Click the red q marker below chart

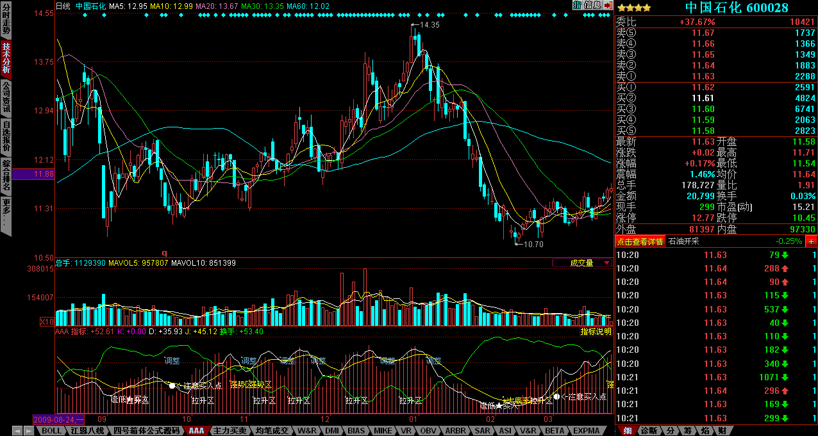pyautogui.click(x=164, y=253)
